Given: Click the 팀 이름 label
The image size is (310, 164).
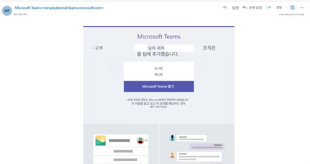Looking at the screenshot, I should click(158, 68).
